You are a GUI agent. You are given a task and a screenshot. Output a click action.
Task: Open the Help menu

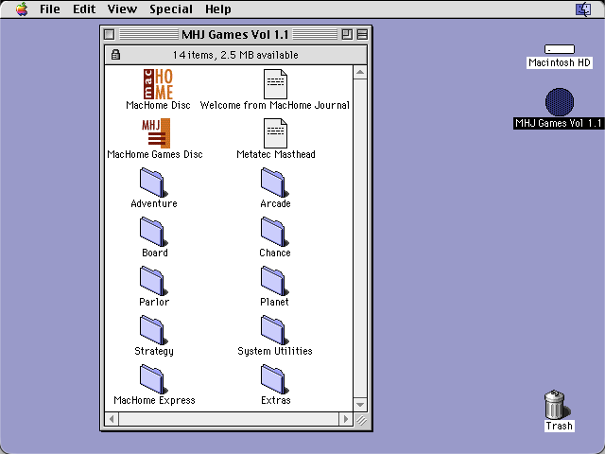point(218,9)
